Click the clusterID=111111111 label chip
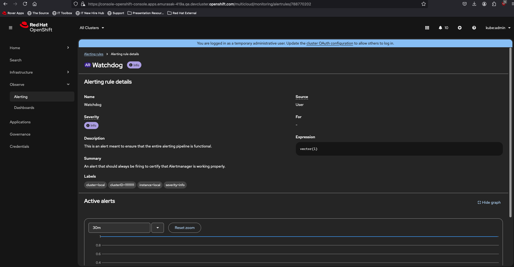 122,185
